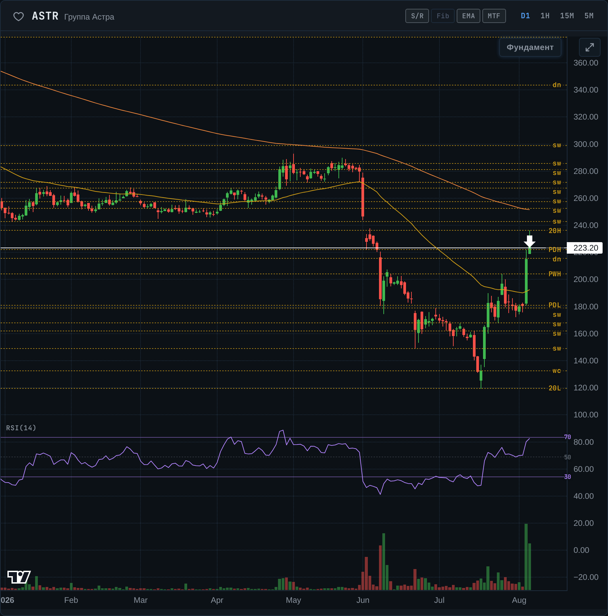Click the −20.00 axis value
The image size is (608, 616).
586,577
